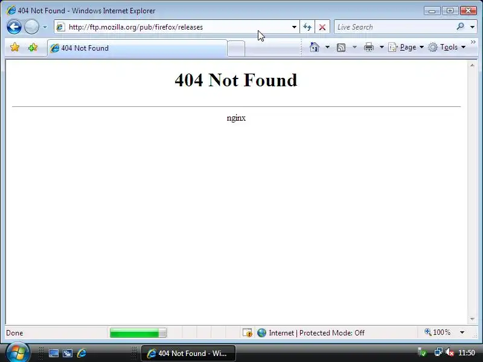Image resolution: width=483 pixels, height=362 pixels.
Task: Click the green security tray icon
Action: (422, 352)
